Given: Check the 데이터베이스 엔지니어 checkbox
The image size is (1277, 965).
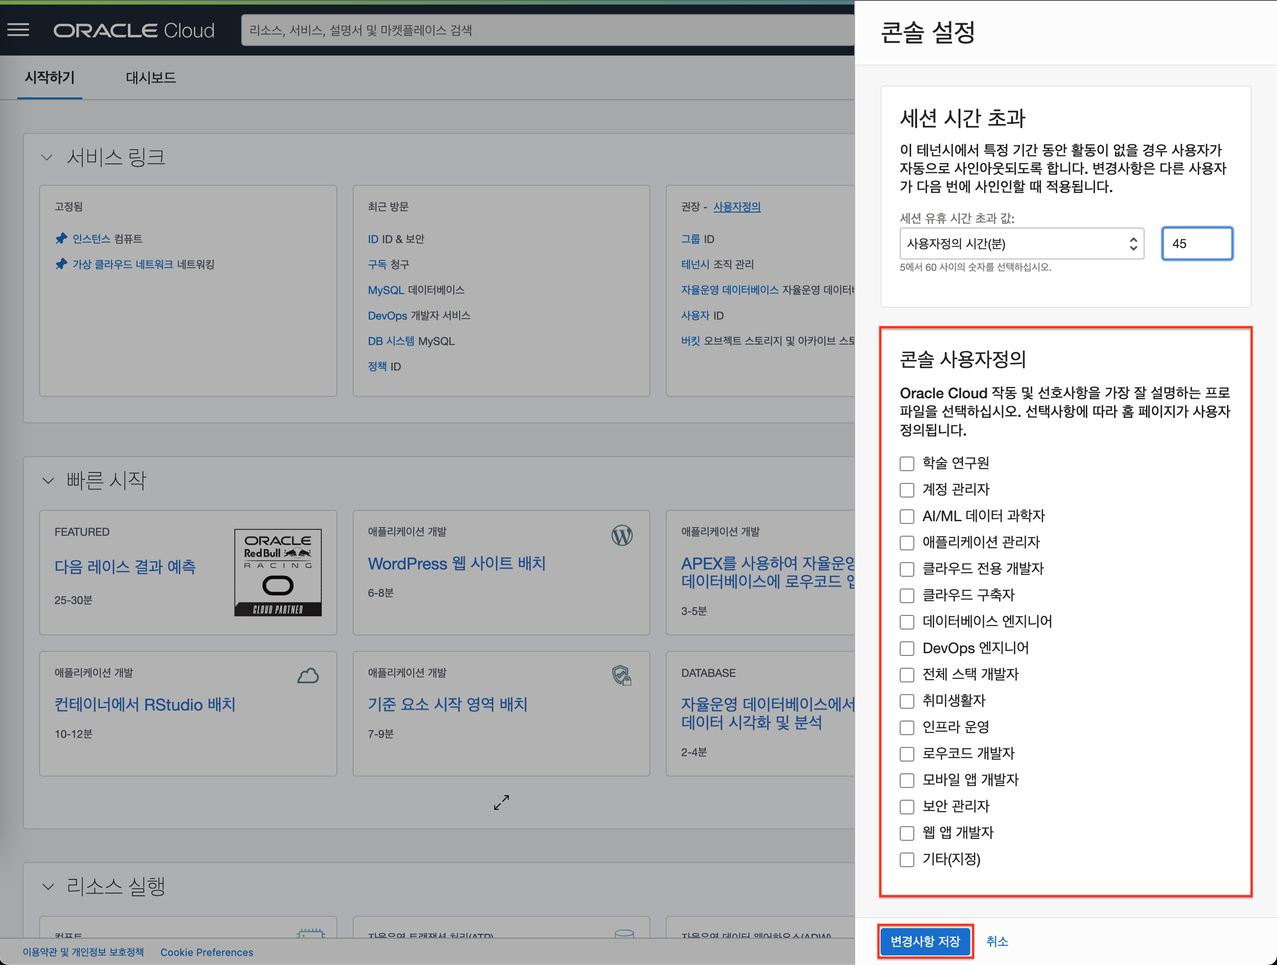Looking at the screenshot, I should [907, 622].
